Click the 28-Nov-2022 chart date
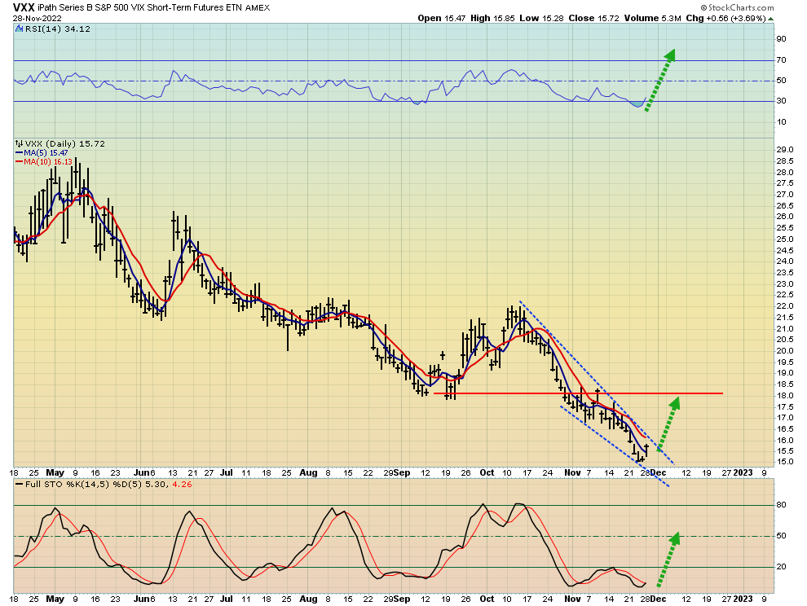 (x=37, y=17)
